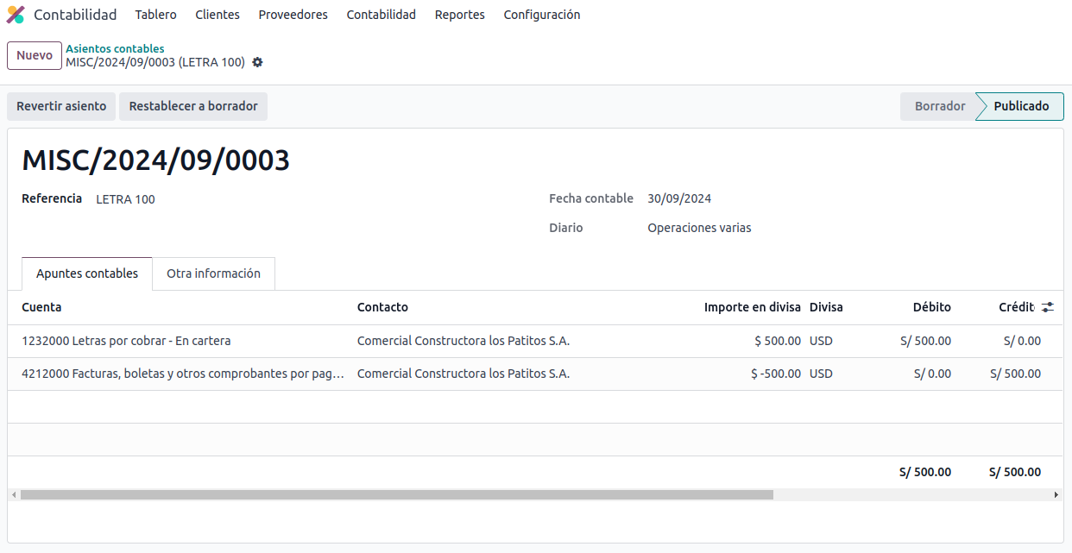Click the S/ 500.00 credit of Facturas row
This screenshot has width=1072, height=553.
coord(1015,374)
